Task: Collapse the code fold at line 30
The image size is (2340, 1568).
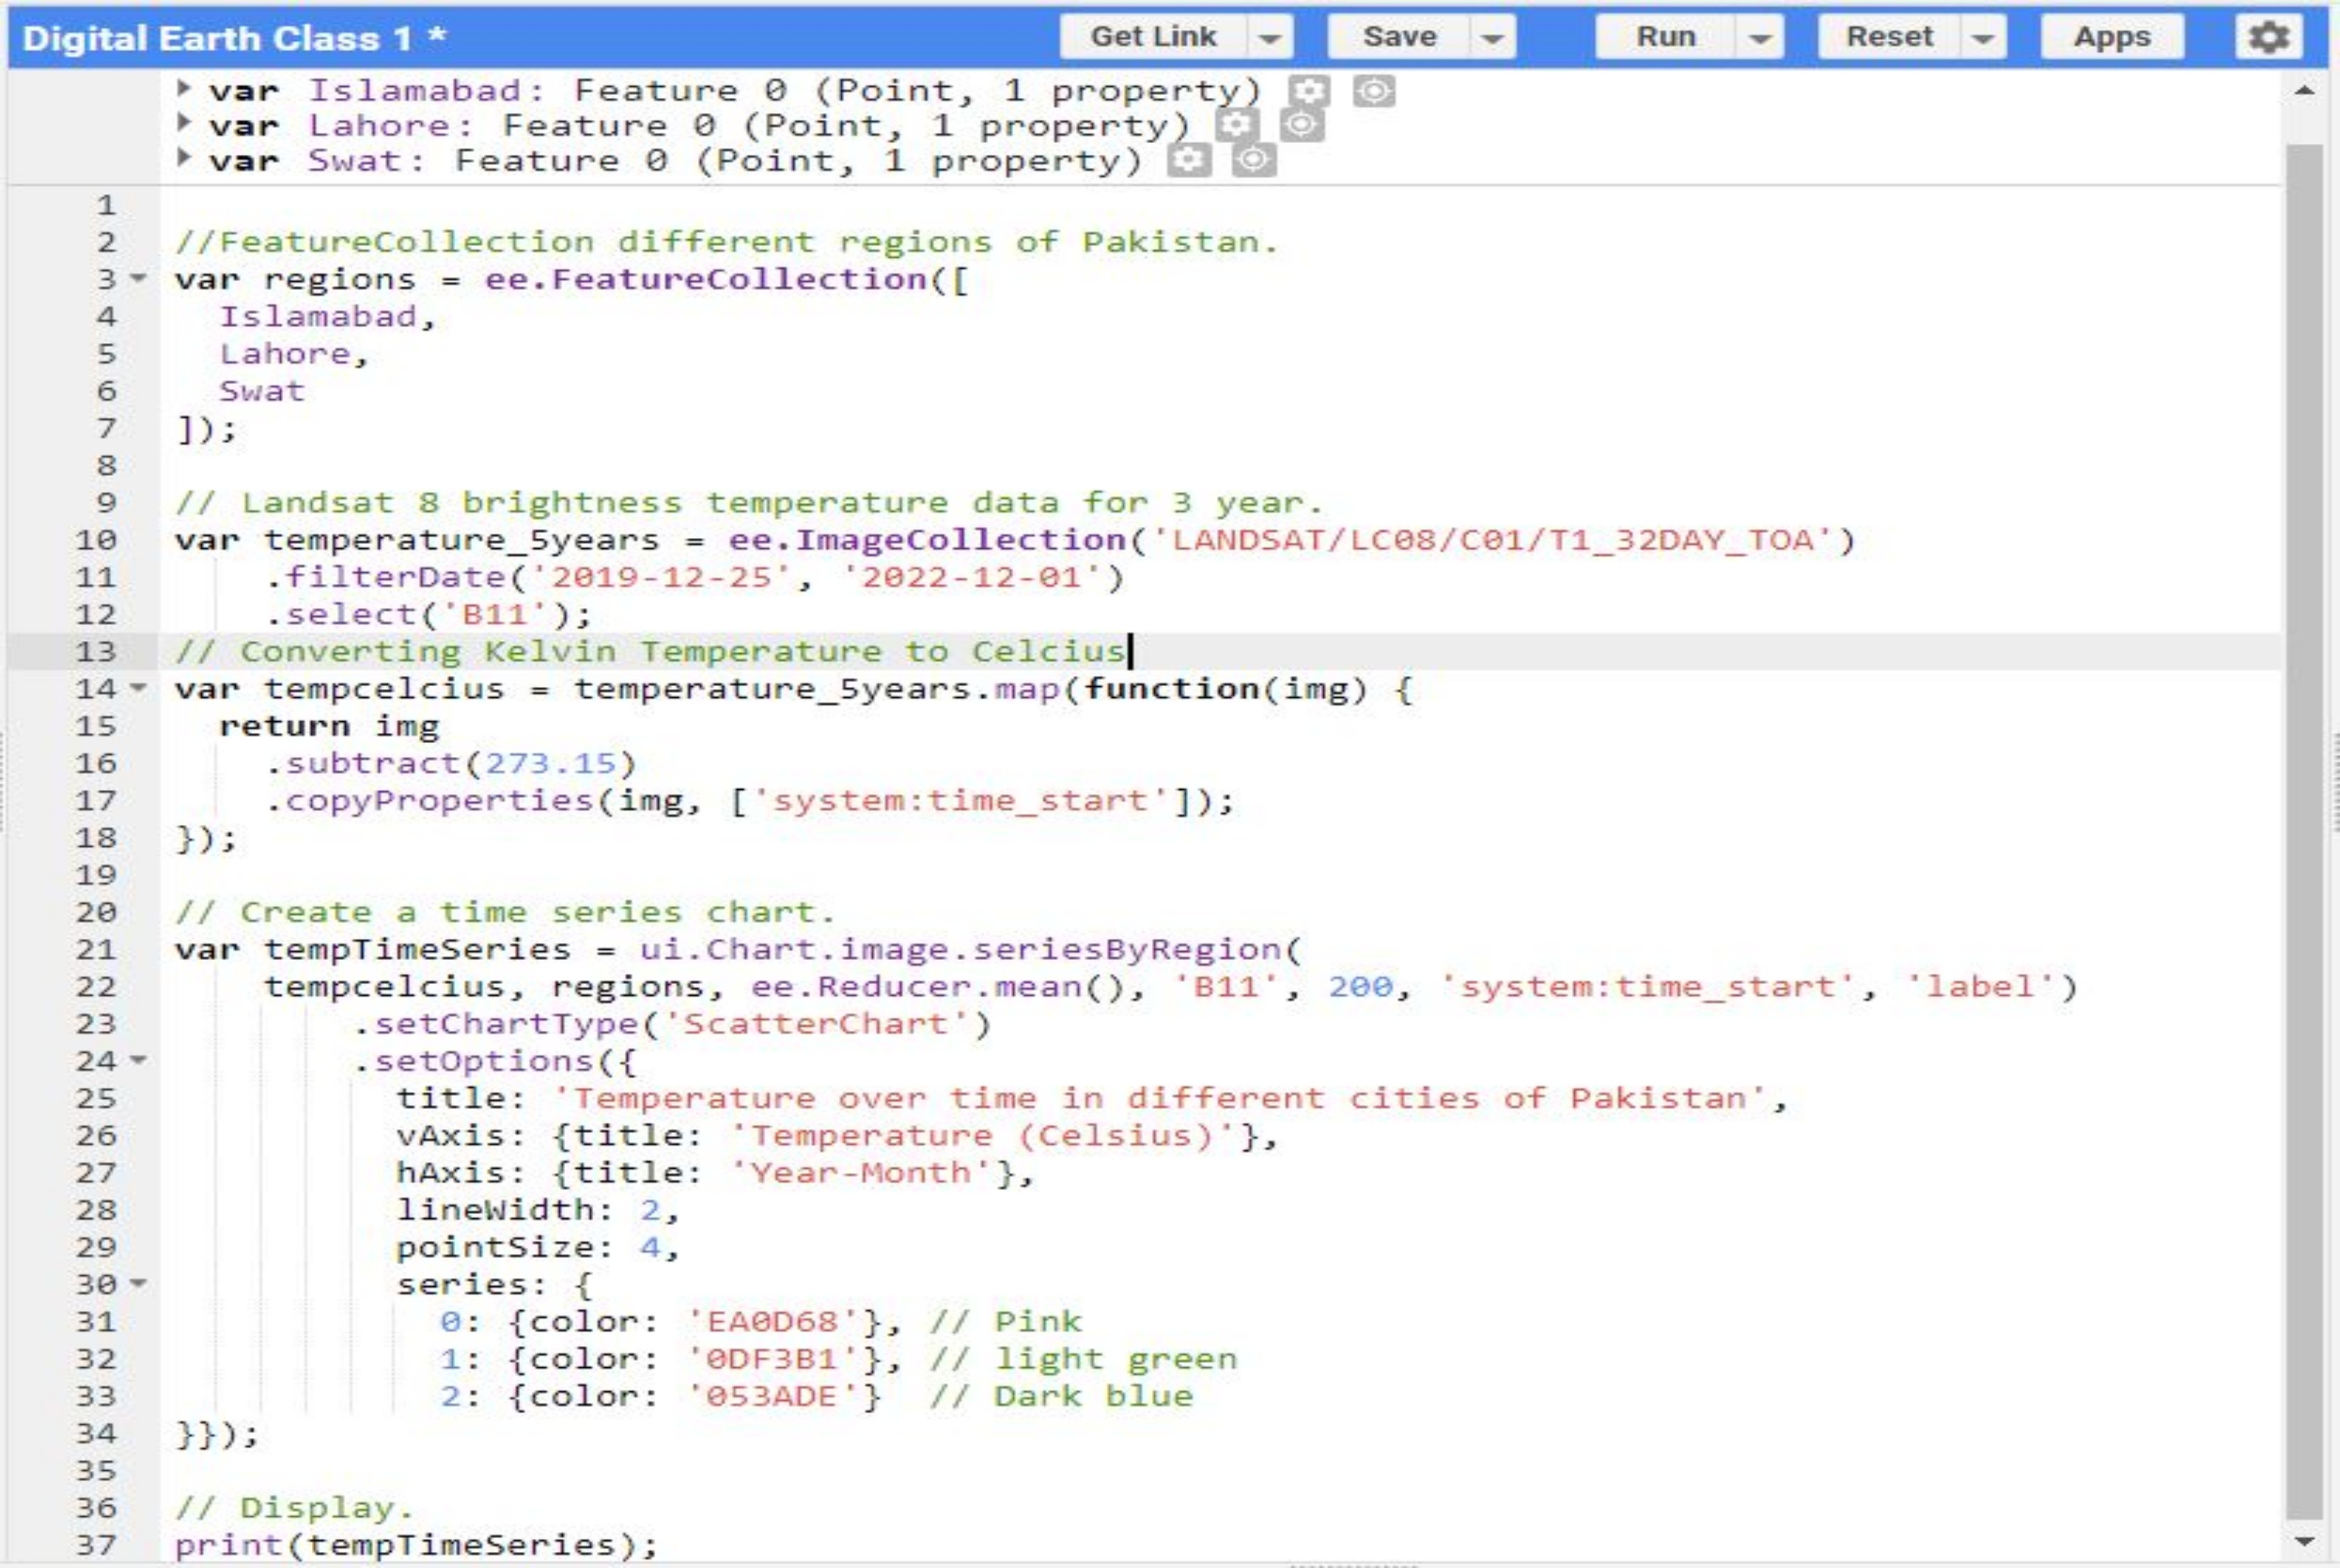Action: tap(139, 1283)
